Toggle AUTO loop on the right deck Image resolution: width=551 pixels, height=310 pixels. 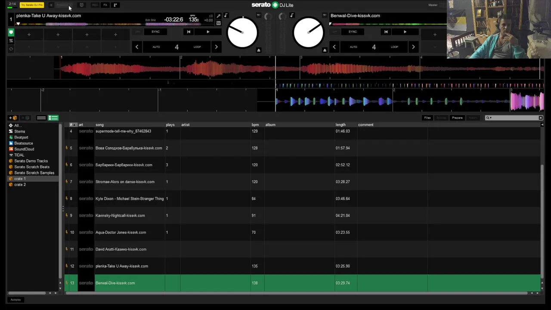point(353,47)
